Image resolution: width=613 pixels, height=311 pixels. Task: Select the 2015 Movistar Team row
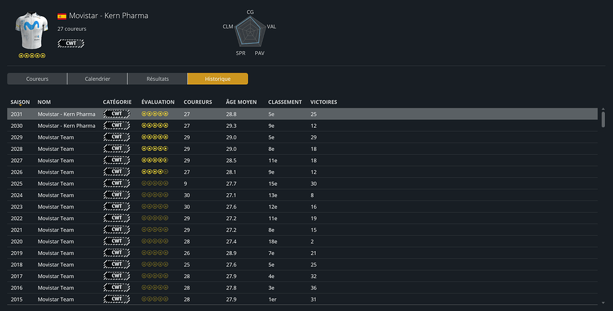[x=303, y=299]
